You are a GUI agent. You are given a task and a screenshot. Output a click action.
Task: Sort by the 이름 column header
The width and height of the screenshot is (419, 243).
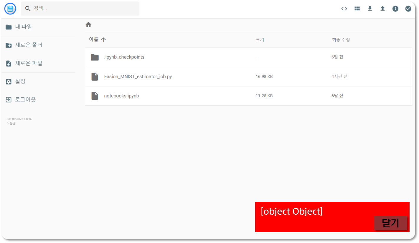click(93, 40)
